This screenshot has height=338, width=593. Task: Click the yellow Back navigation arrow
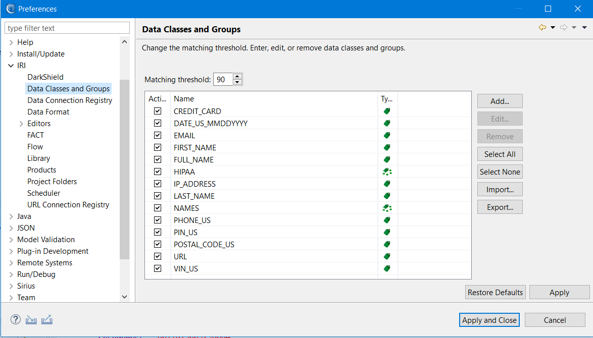tap(542, 27)
